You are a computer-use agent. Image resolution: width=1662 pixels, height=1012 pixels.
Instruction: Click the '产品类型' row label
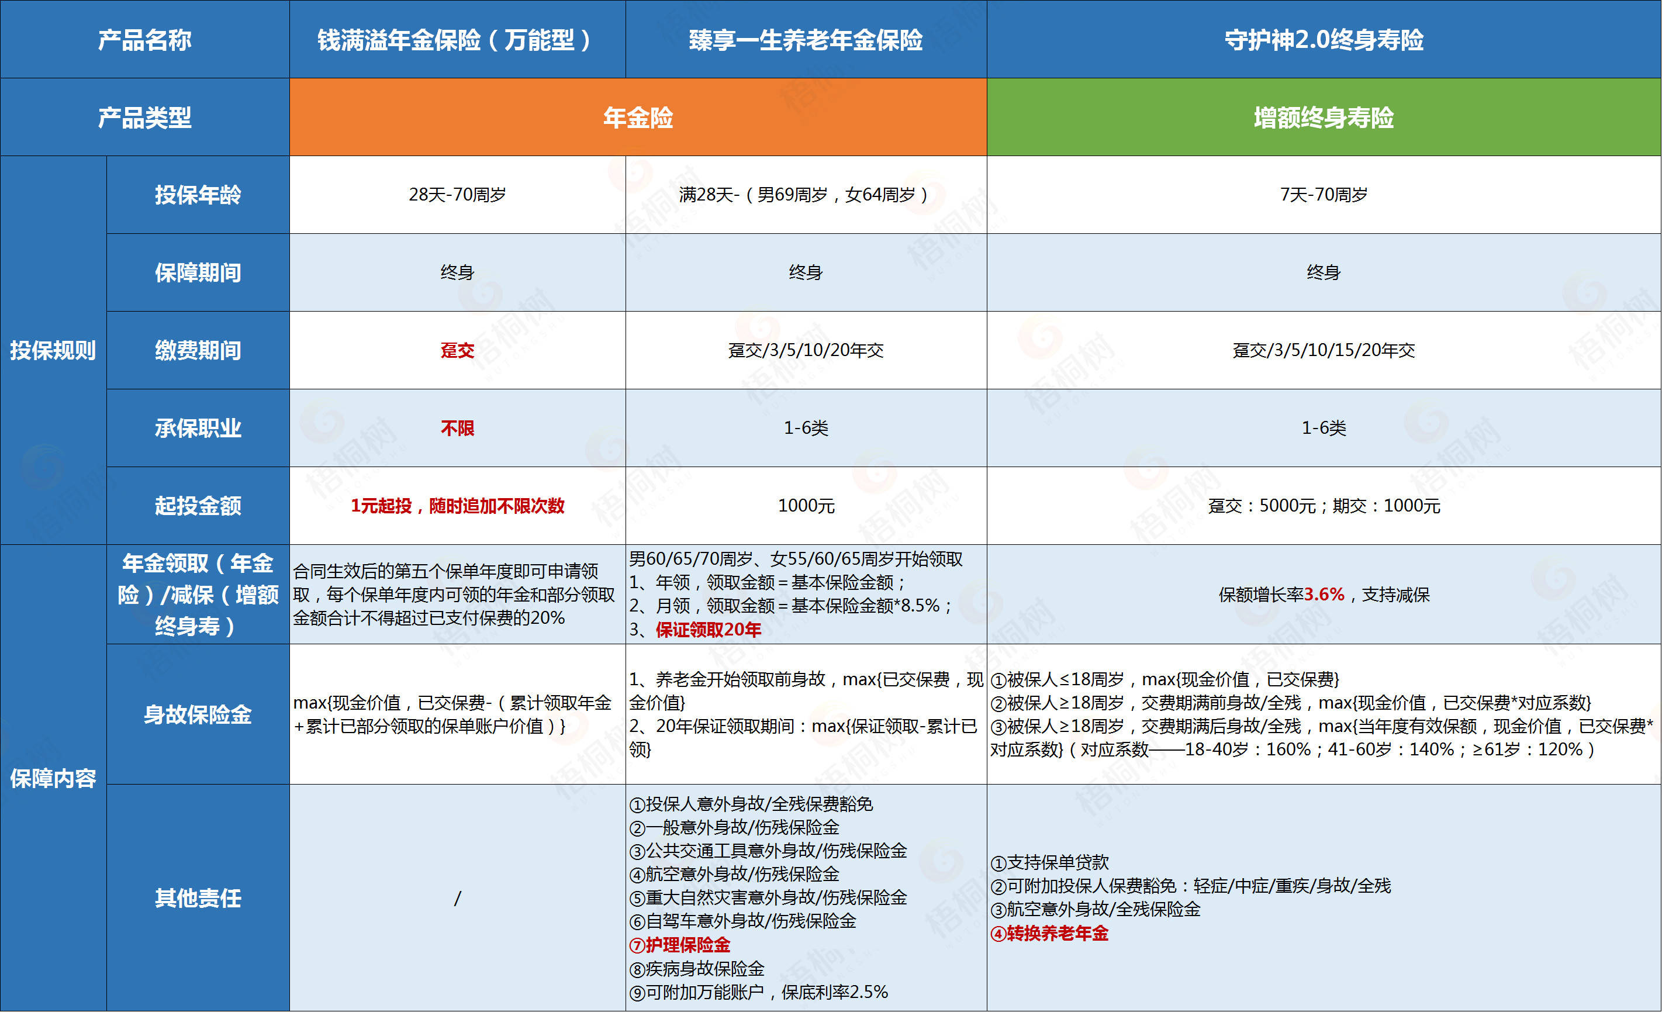(144, 118)
